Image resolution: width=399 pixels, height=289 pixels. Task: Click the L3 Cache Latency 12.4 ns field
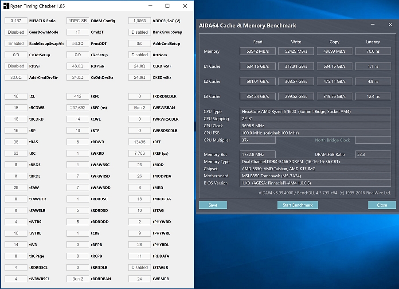373,97
